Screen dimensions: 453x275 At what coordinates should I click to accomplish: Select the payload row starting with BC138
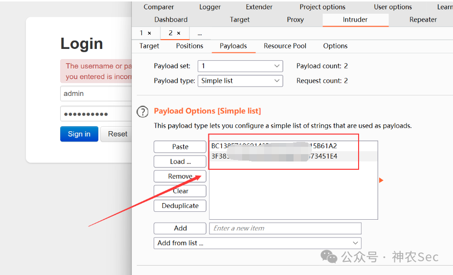(293, 146)
